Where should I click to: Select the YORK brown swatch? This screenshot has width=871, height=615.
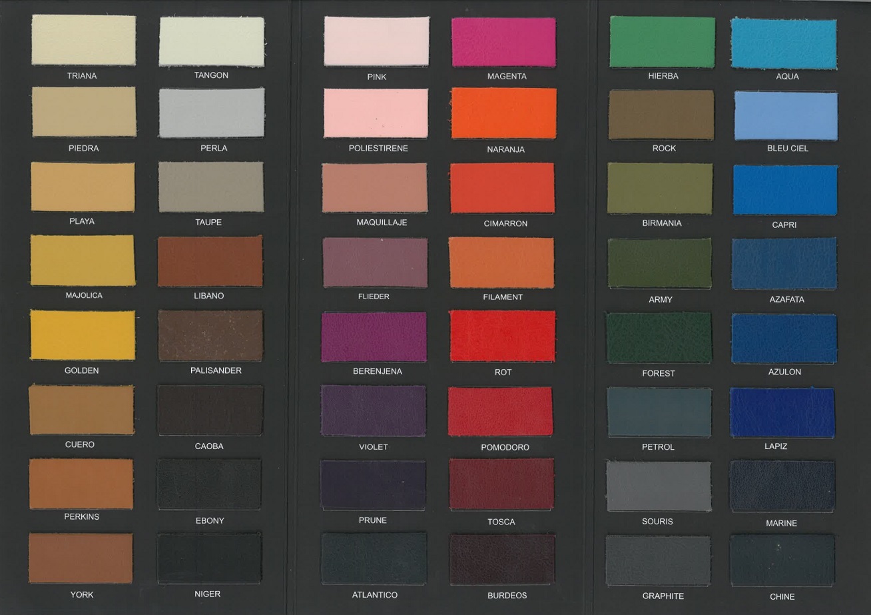(x=81, y=558)
